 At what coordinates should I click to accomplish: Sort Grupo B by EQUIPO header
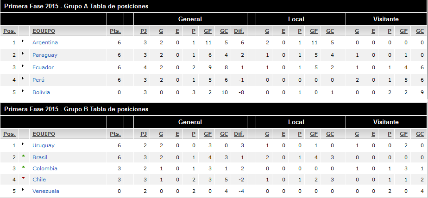coord(44,134)
